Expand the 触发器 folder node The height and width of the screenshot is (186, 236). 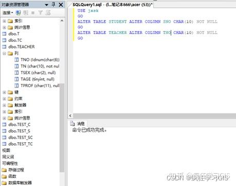click(x=4, y=105)
